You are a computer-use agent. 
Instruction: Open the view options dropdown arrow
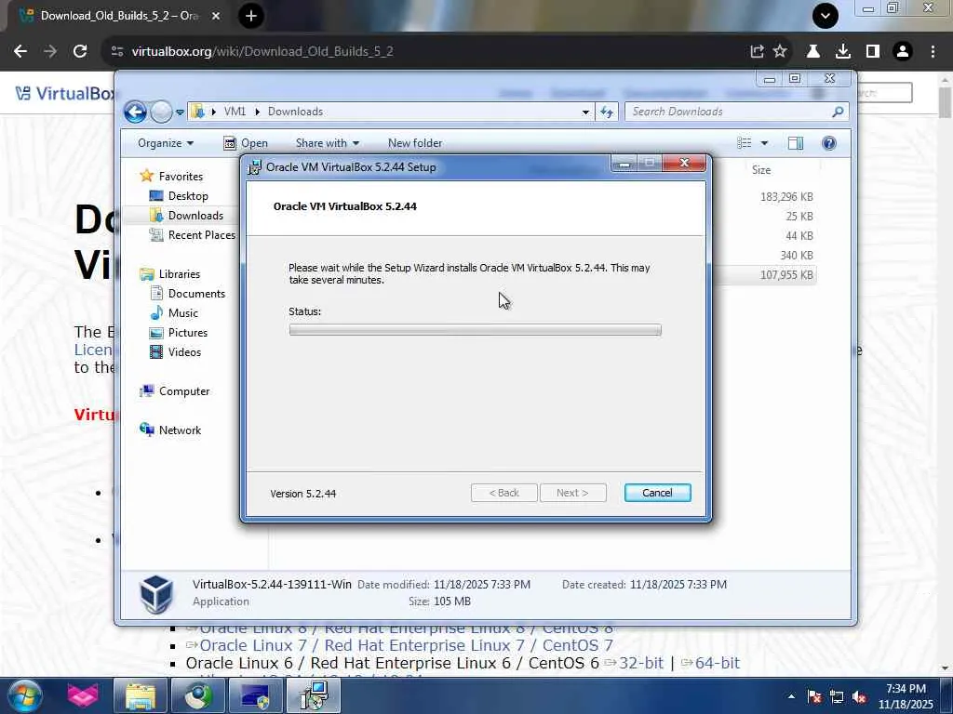(765, 143)
